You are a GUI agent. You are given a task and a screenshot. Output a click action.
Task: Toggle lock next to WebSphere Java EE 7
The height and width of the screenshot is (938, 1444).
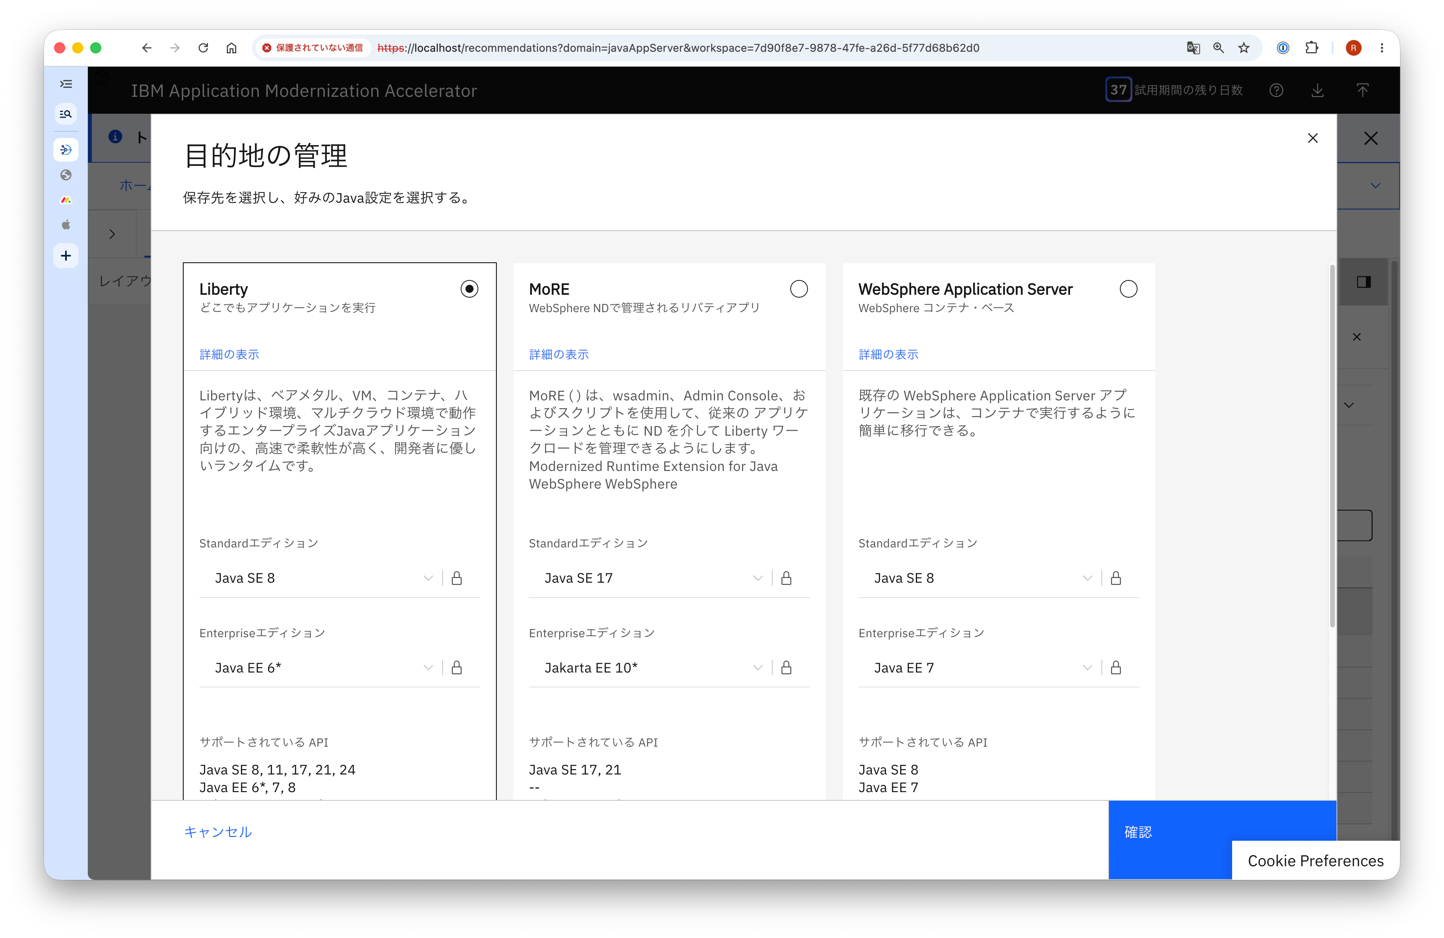[1116, 667]
